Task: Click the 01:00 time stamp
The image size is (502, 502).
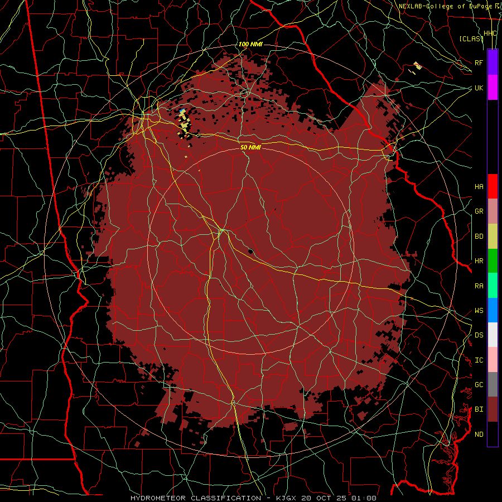Action: click(363, 498)
